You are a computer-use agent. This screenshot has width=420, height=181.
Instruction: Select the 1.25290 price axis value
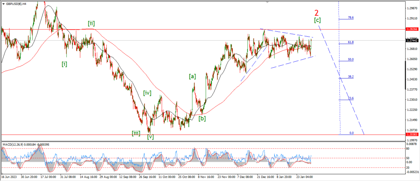click(413, 69)
